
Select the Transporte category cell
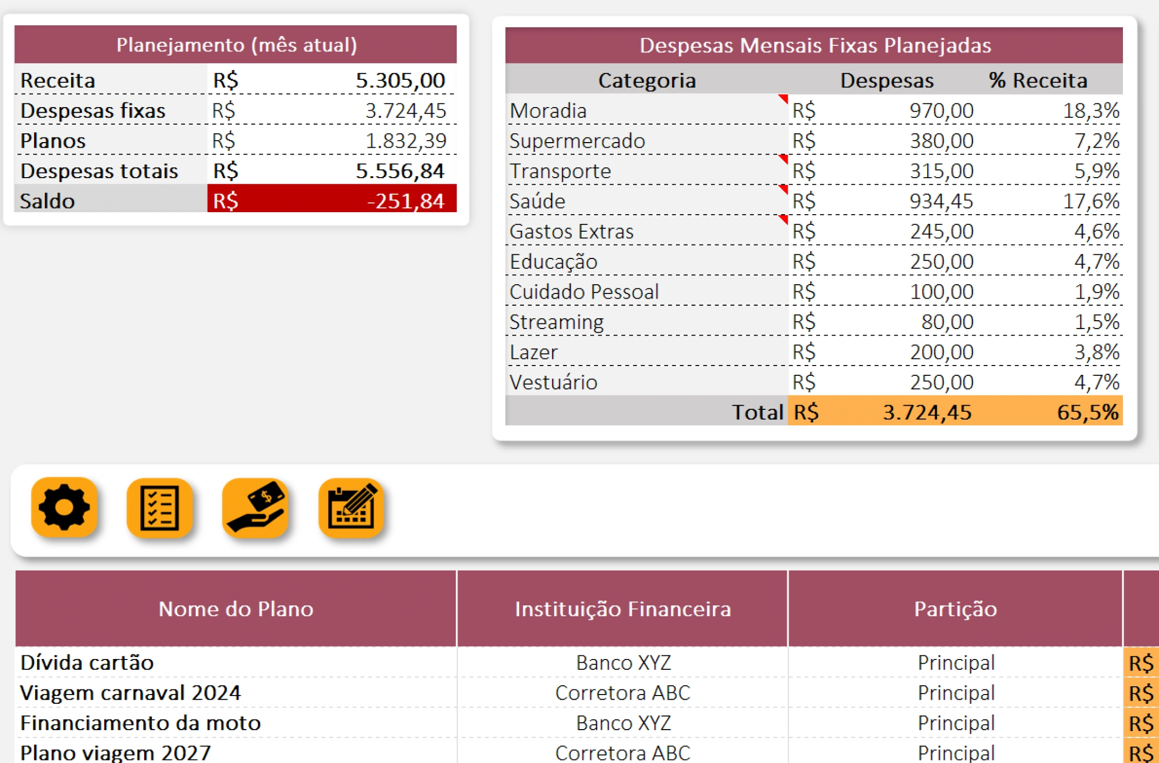[646, 170]
